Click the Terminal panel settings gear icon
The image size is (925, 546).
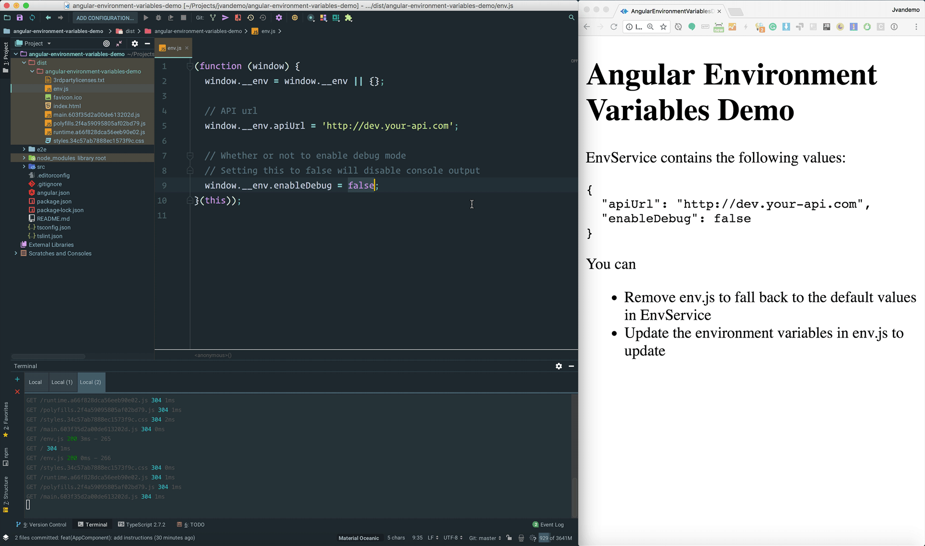click(559, 366)
